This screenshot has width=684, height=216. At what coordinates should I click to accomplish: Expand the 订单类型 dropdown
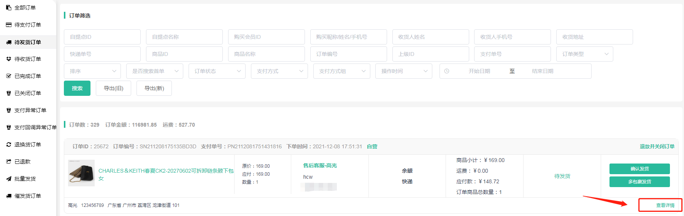coord(585,54)
